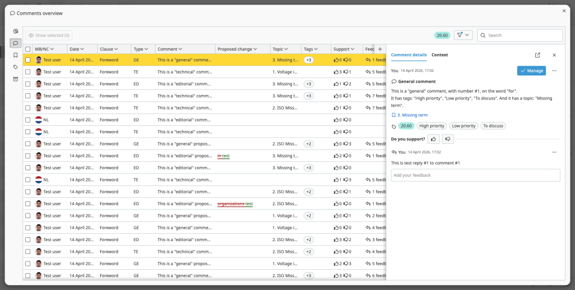Close the comment details panel
The height and width of the screenshot is (290, 575).
pos(554,55)
